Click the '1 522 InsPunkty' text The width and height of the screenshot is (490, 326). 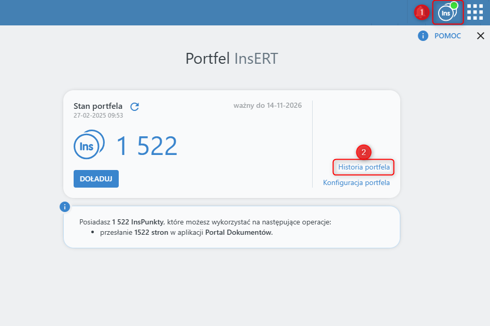[x=138, y=222]
